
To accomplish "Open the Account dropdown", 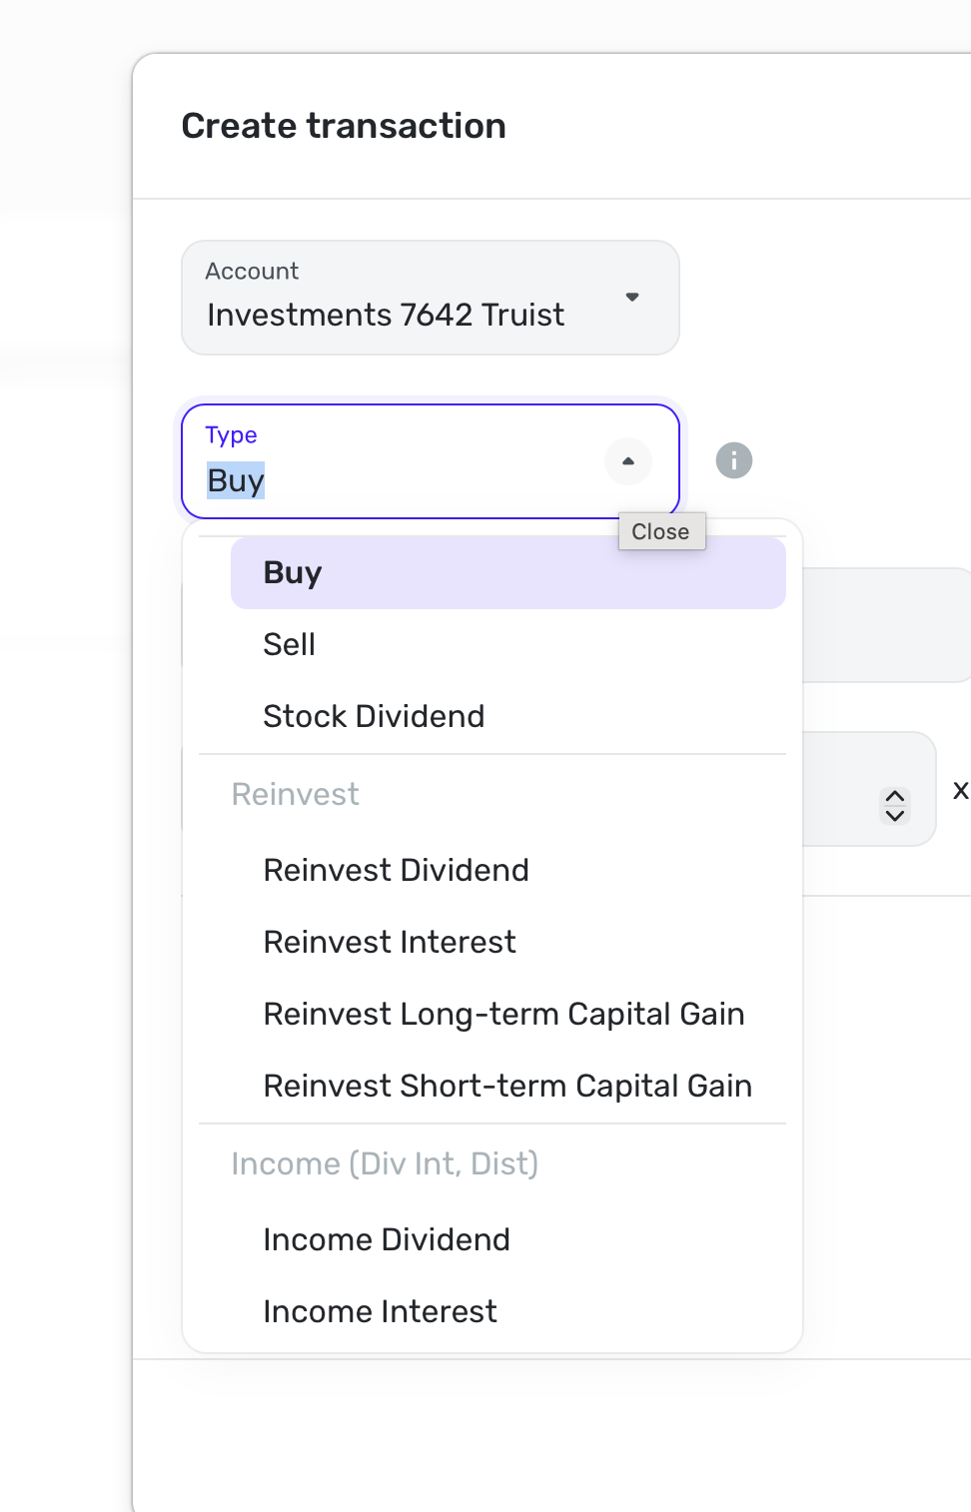I will (430, 298).
